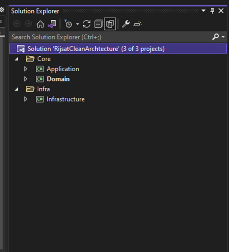
Task: Sync with Active Document
Action: [87, 24]
